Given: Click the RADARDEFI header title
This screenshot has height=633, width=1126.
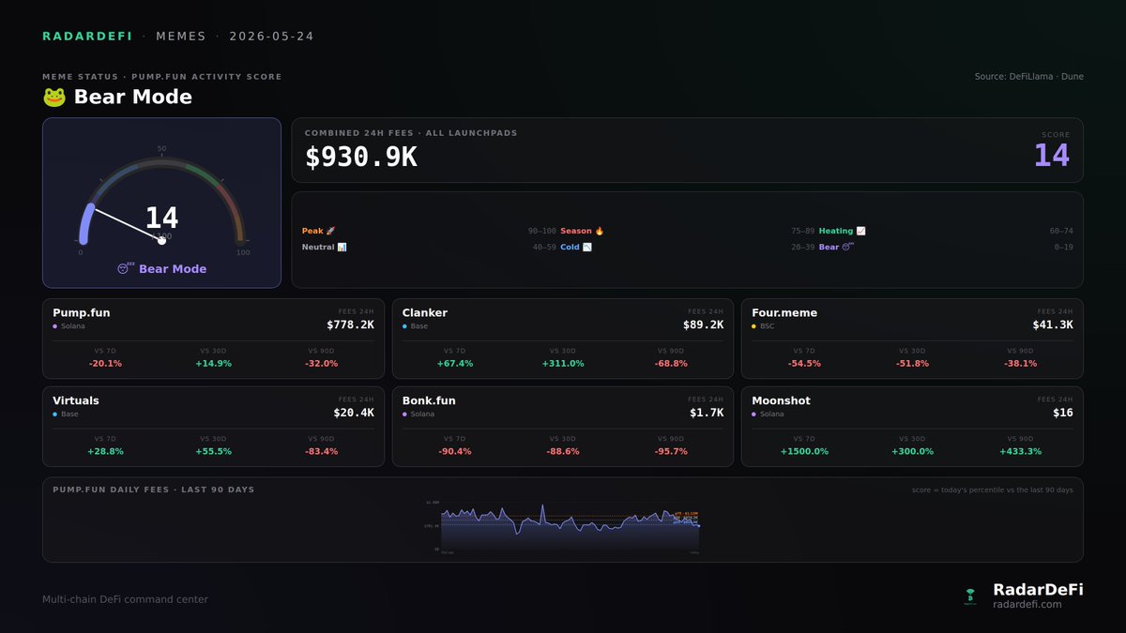Looking at the screenshot, I should tap(87, 37).
